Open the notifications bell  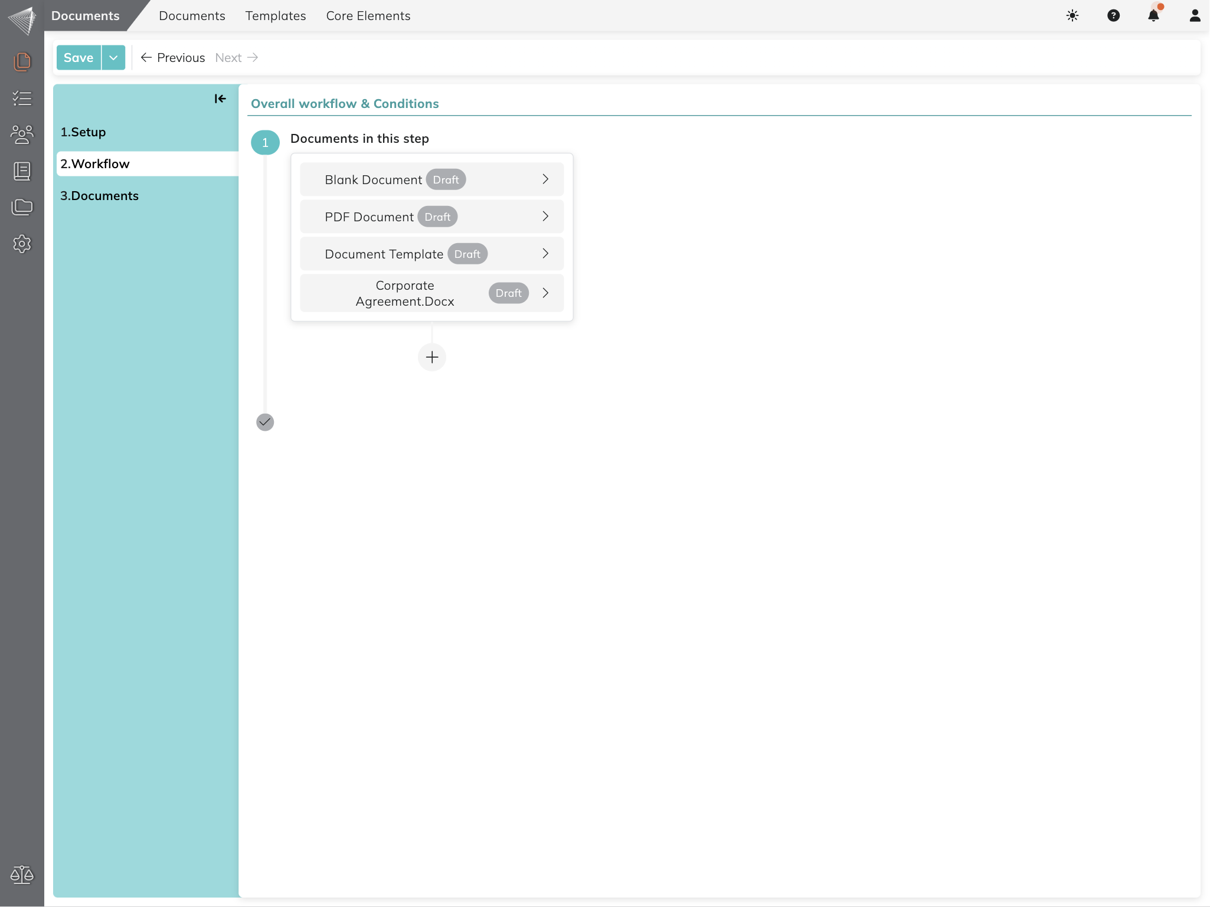click(1153, 16)
